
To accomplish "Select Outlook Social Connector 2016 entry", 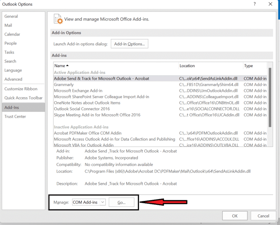I will tap(82, 109).
